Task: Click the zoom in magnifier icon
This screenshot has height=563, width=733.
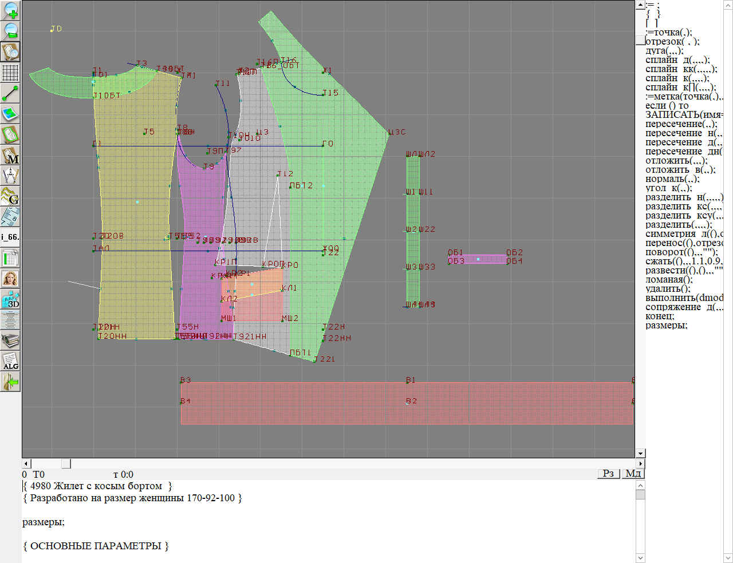Action: click(11, 10)
